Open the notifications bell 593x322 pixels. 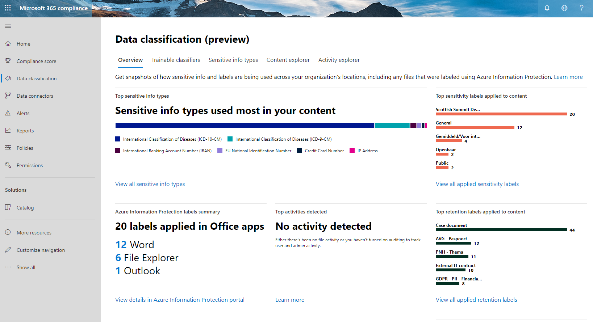point(547,8)
